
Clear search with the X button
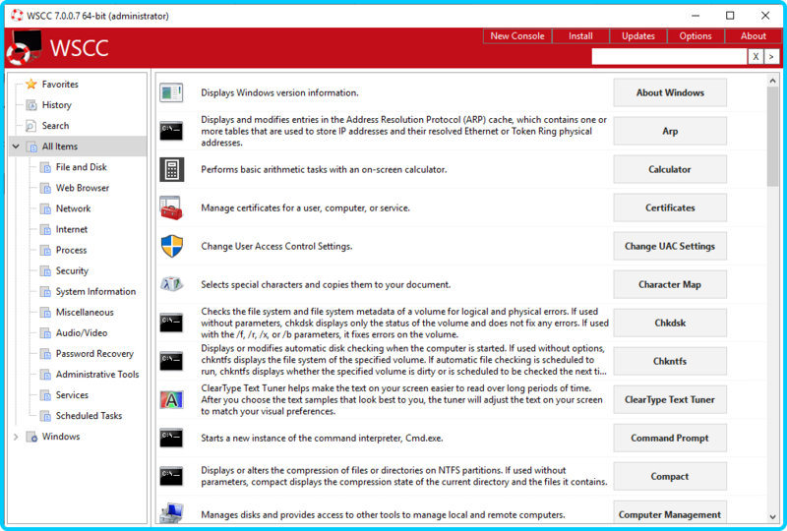[756, 57]
